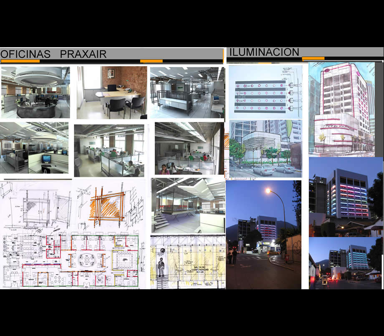Click the 'SALON DE CONFERENCIAS' label in section drawing
Screen dimensions: 384x336
[200, 270]
